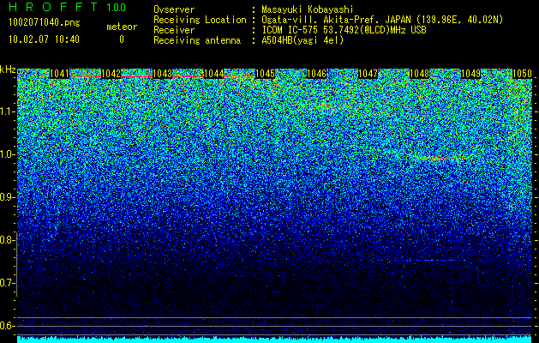539x343 pixels.
Task: Click the 1042 time marker
Action: [111, 74]
